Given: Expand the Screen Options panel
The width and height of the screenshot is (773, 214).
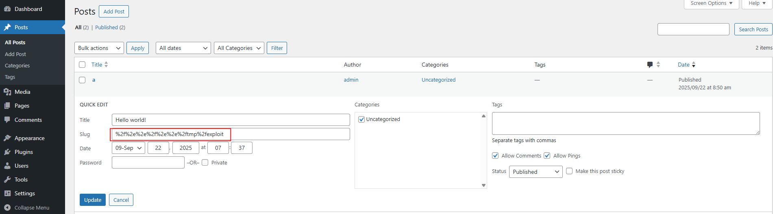Looking at the screenshot, I should [x=712, y=3].
